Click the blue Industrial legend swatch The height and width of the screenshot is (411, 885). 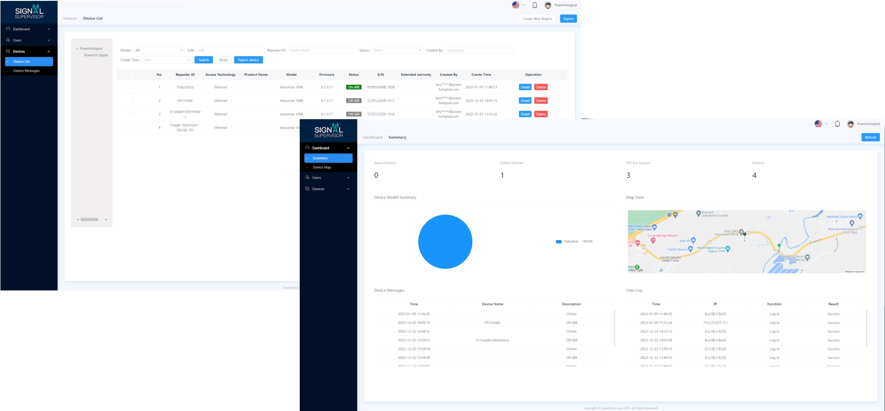click(558, 242)
